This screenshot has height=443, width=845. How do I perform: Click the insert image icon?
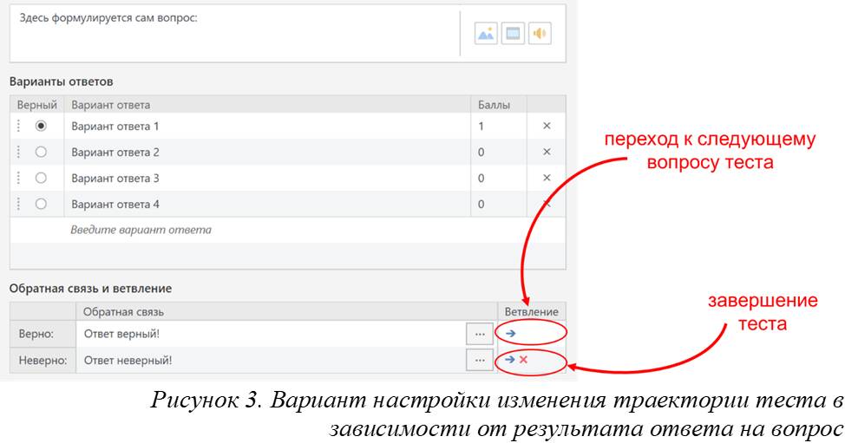point(485,34)
